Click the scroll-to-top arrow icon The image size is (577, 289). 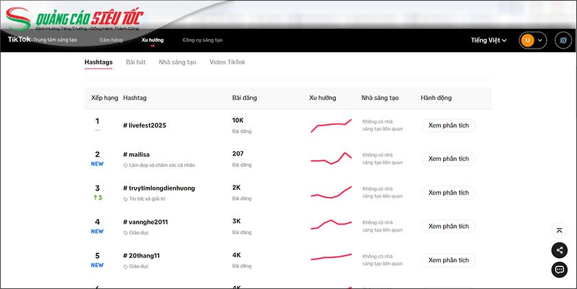coord(559,231)
